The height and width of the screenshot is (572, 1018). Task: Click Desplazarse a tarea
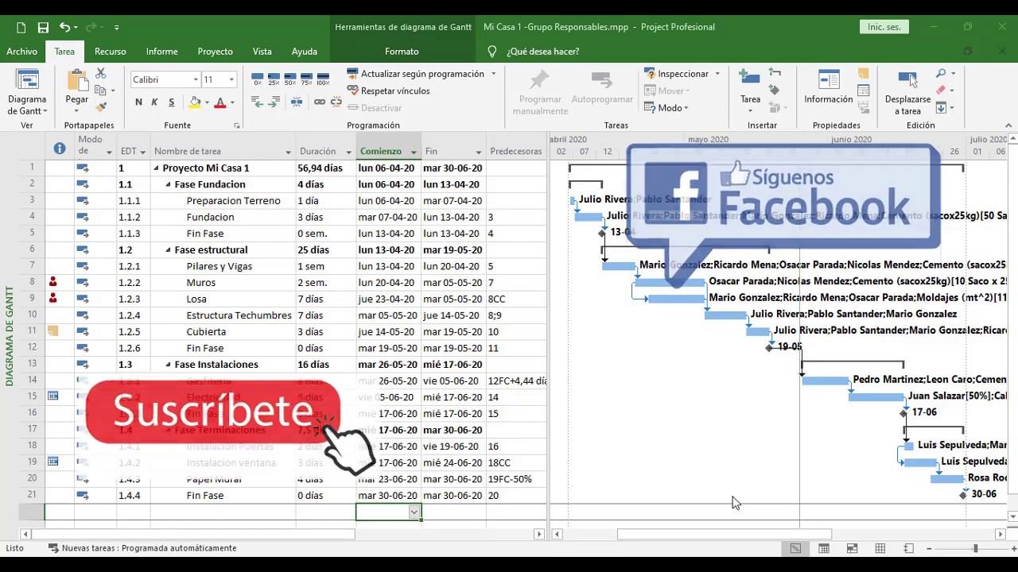pyautogui.click(x=907, y=92)
